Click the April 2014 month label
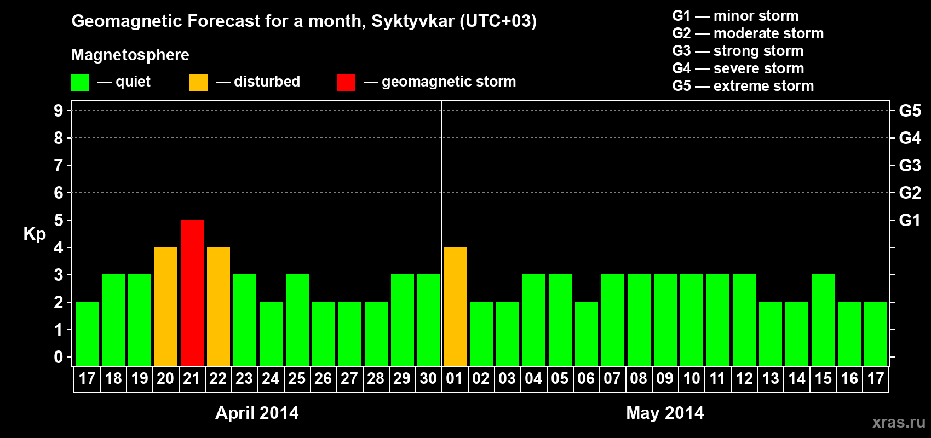Screen dimensions: 931x438 click(x=257, y=413)
